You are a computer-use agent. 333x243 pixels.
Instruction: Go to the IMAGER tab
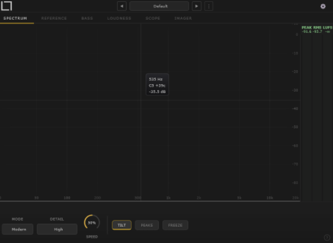point(183,18)
